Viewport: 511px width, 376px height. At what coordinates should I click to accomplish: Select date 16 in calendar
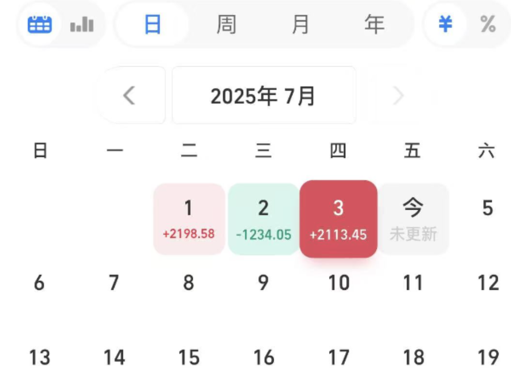(x=263, y=357)
